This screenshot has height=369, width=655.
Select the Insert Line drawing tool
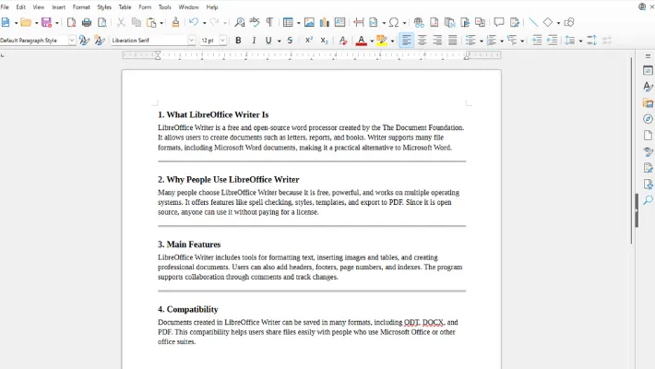[533, 22]
